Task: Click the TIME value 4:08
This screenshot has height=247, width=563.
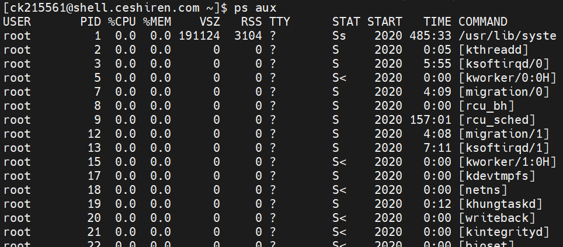Action: 437,134
